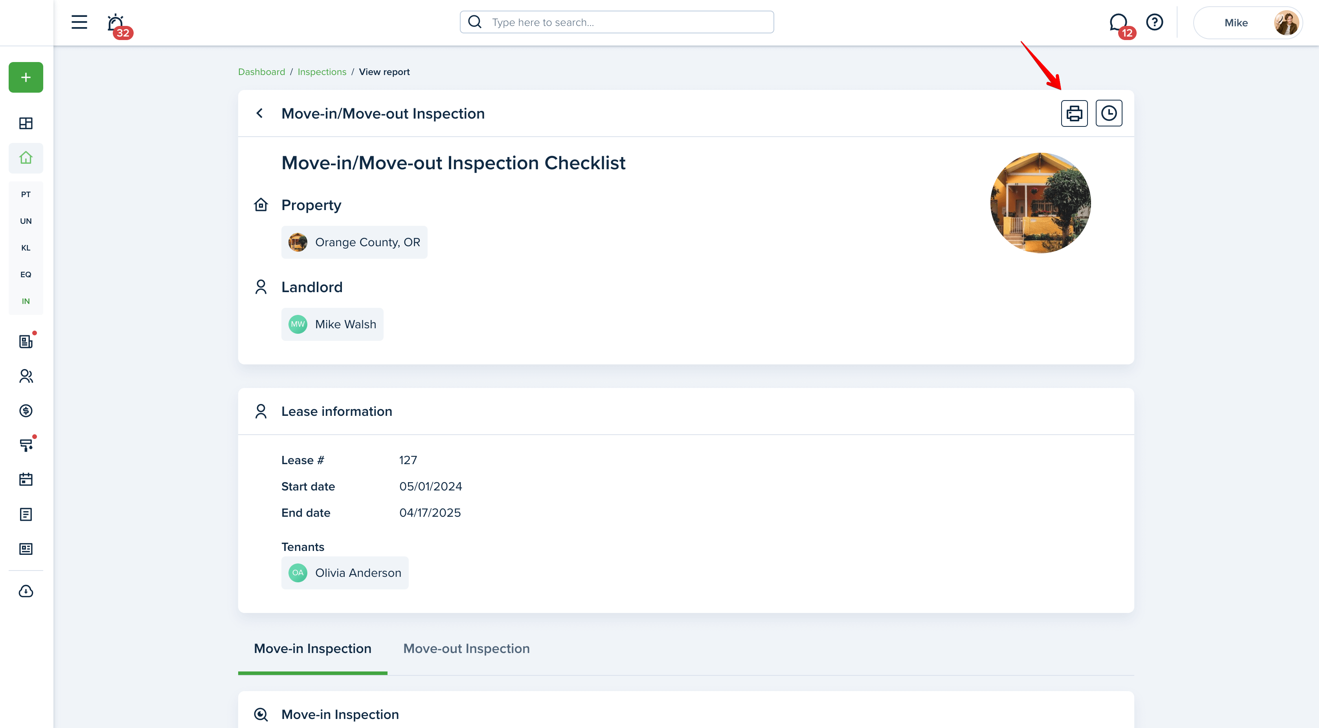Image resolution: width=1319 pixels, height=728 pixels.
Task: Open the contacts people icon in sidebar
Action: click(x=26, y=377)
